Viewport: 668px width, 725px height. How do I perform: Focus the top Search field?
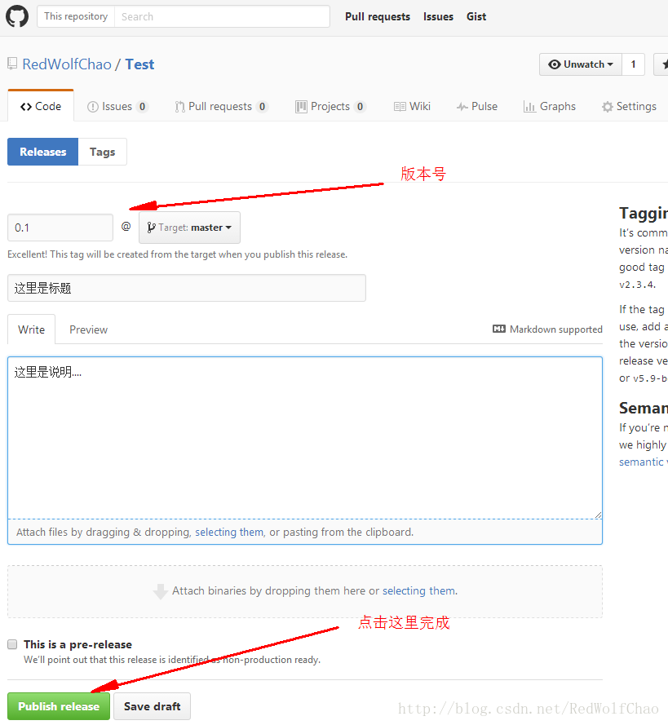[222, 16]
